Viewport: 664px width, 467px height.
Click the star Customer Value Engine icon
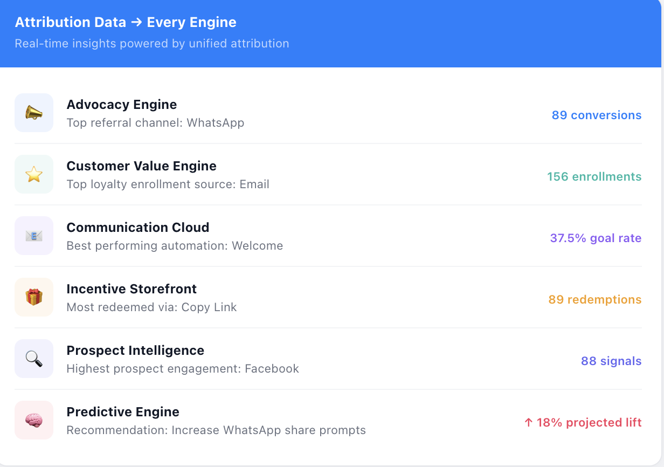coord(34,174)
